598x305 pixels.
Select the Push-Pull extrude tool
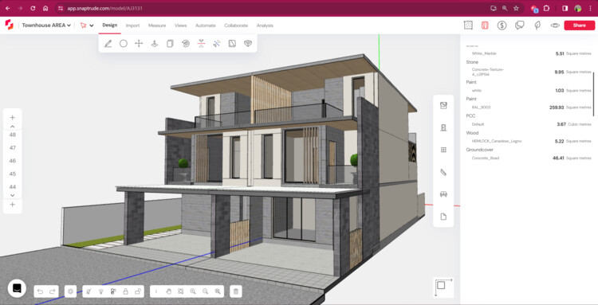click(x=155, y=44)
